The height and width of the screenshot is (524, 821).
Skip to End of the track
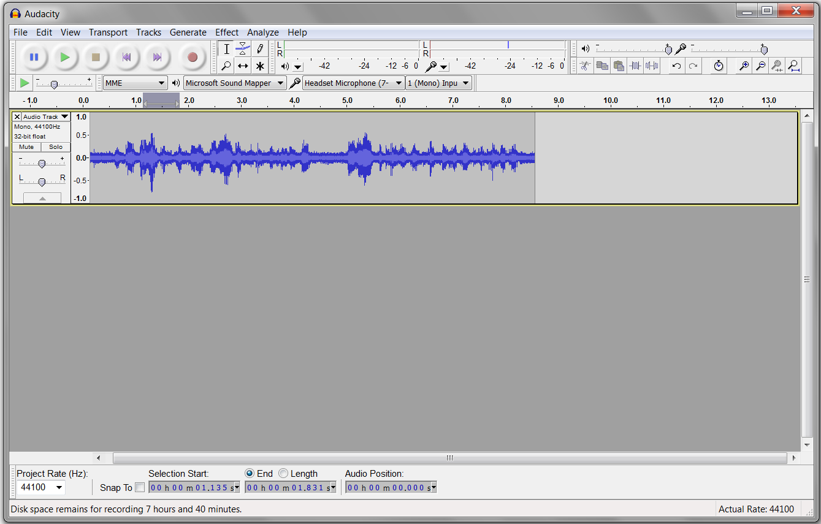(x=157, y=57)
